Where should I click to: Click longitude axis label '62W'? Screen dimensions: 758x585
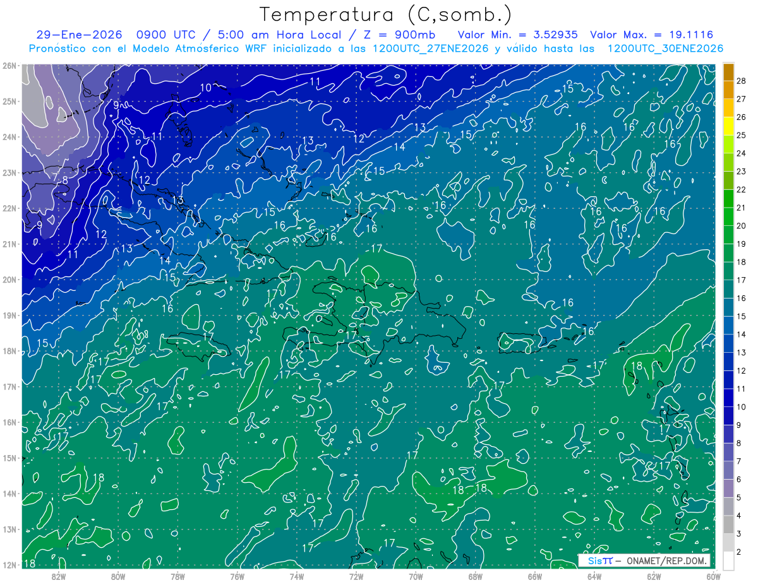(654, 576)
